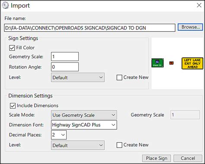
Task: Cancel the import
Action: [x=188, y=158]
